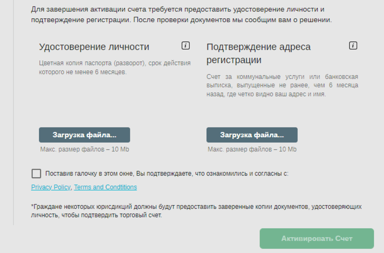The width and height of the screenshot is (384, 253).
Task: Click the Активировать Счет button
Action: pos(317,239)
